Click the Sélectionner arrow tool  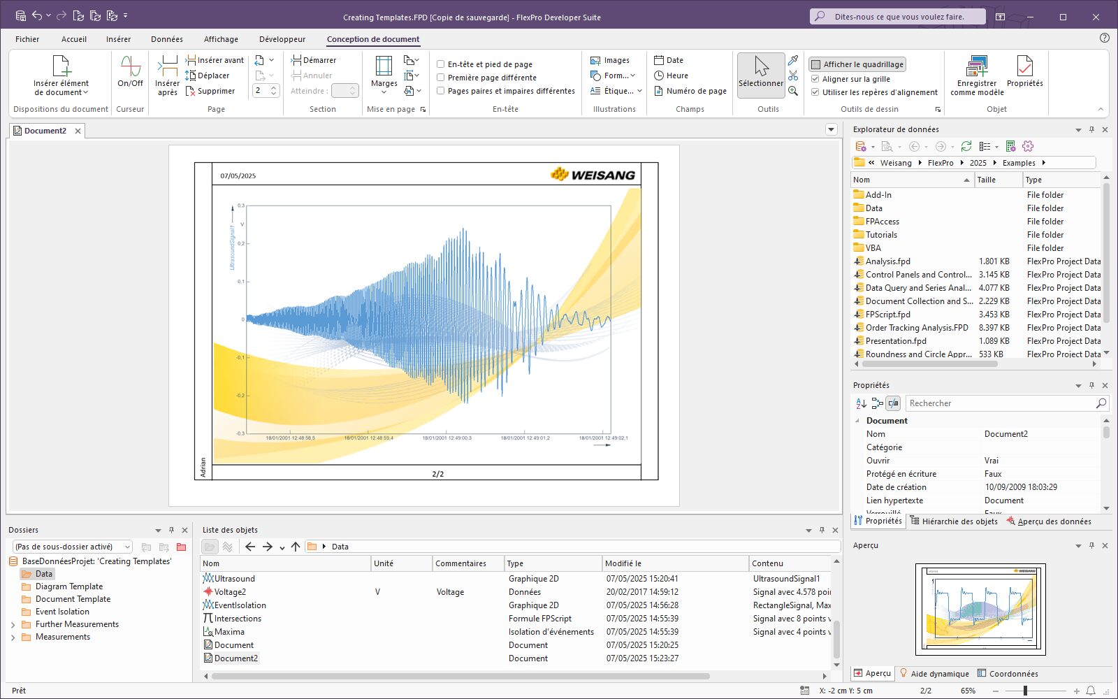click(x=761, y=72)
